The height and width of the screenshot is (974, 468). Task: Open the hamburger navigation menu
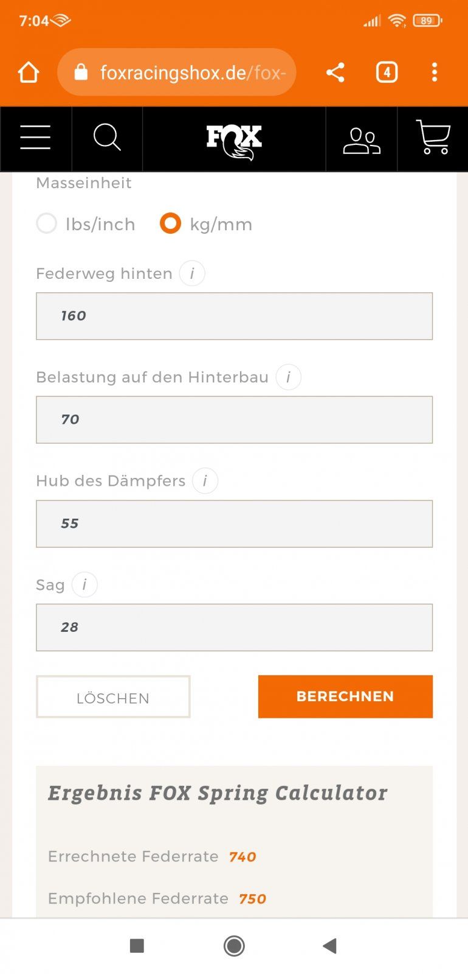(35, 138)
